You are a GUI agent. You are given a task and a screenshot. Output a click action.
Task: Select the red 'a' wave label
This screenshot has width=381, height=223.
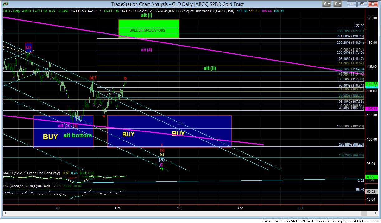pyautogui.click(x=104, y=116)
